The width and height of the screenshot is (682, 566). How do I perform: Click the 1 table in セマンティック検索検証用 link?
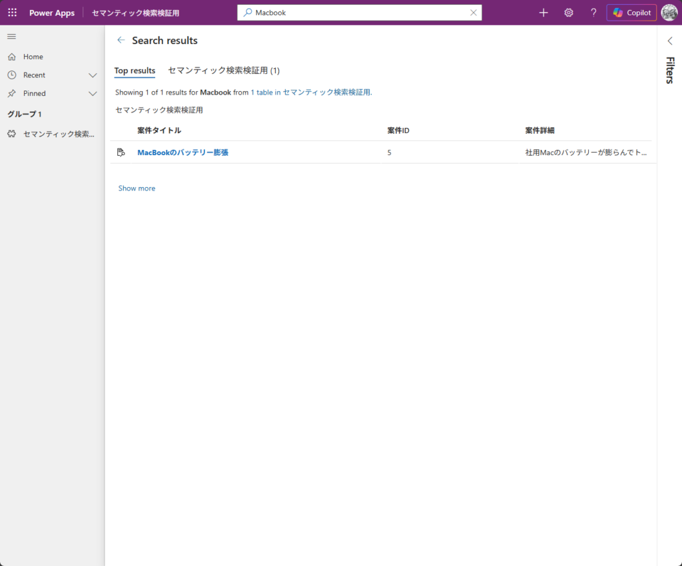310,93
